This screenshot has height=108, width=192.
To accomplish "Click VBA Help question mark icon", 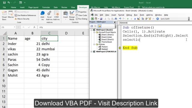I will coord(157,19).
